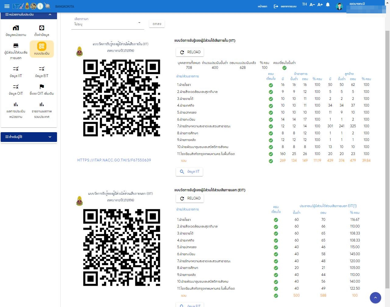390x307 pixels.
Task: Switch language with TH menu item
Action: coord(304,4)
